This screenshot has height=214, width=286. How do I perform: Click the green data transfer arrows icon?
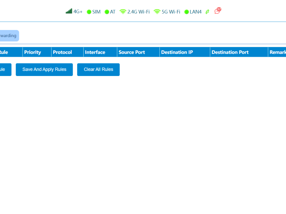click(x=207, y=12)
